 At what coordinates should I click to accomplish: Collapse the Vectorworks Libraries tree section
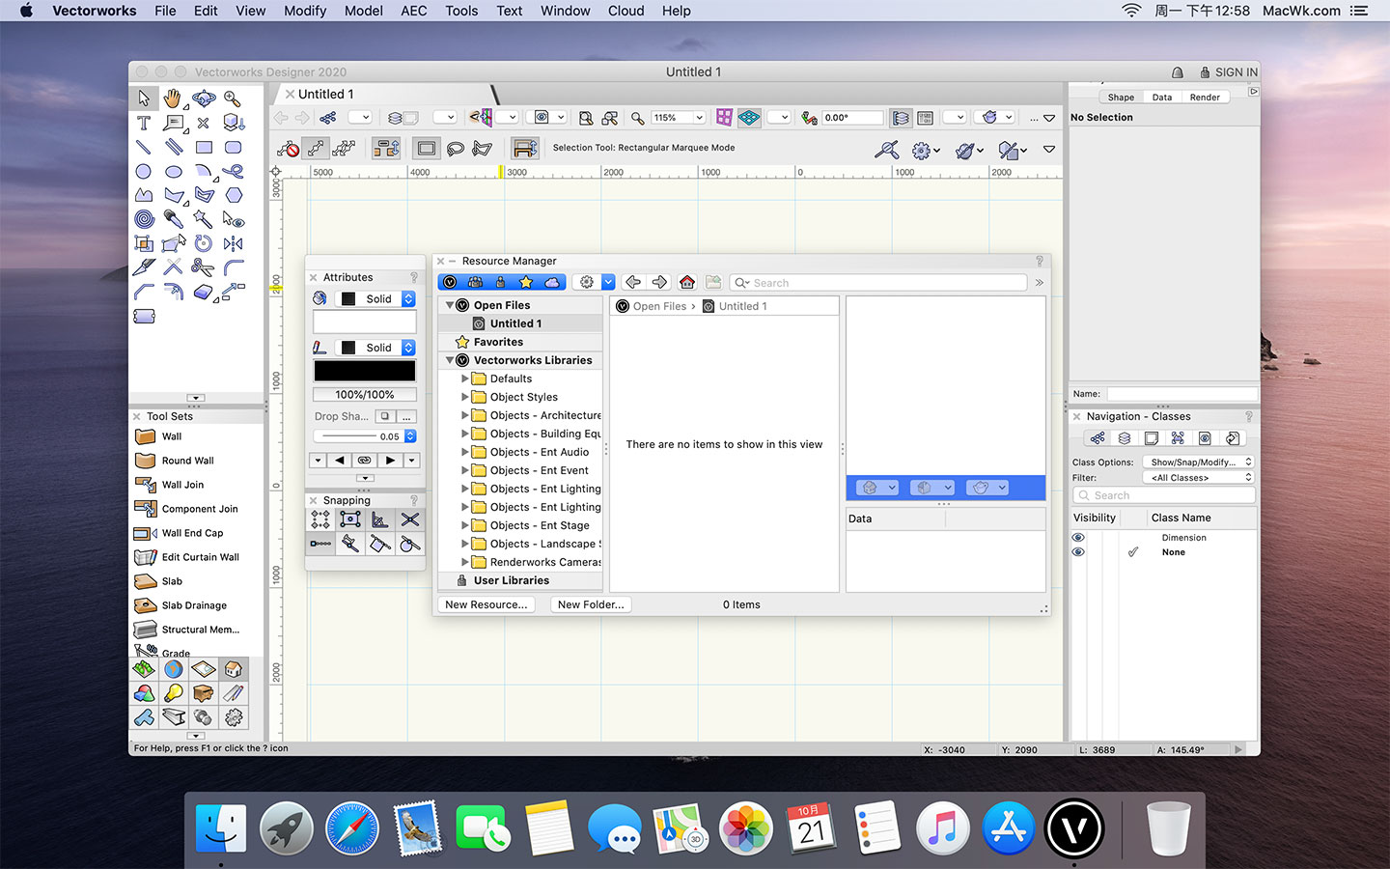pos(449,360)
